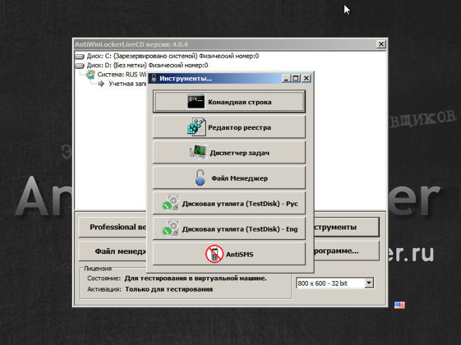Click the AntiSMS crossed-out phone icon

click(214, 254)
